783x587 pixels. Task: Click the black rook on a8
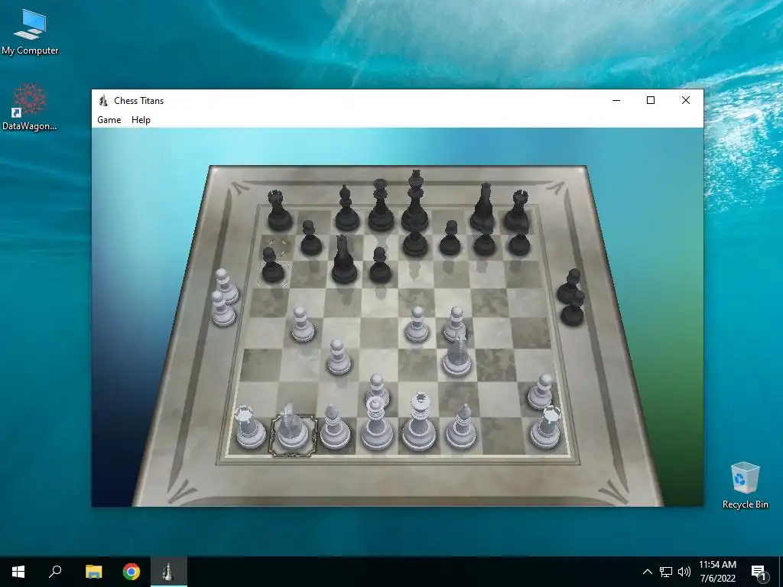tap(279, 211)
